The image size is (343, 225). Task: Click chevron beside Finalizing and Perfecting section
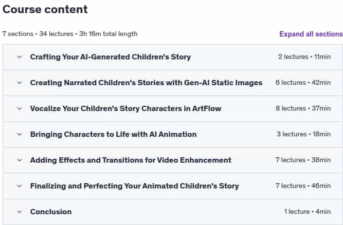[x=19, y=186]
